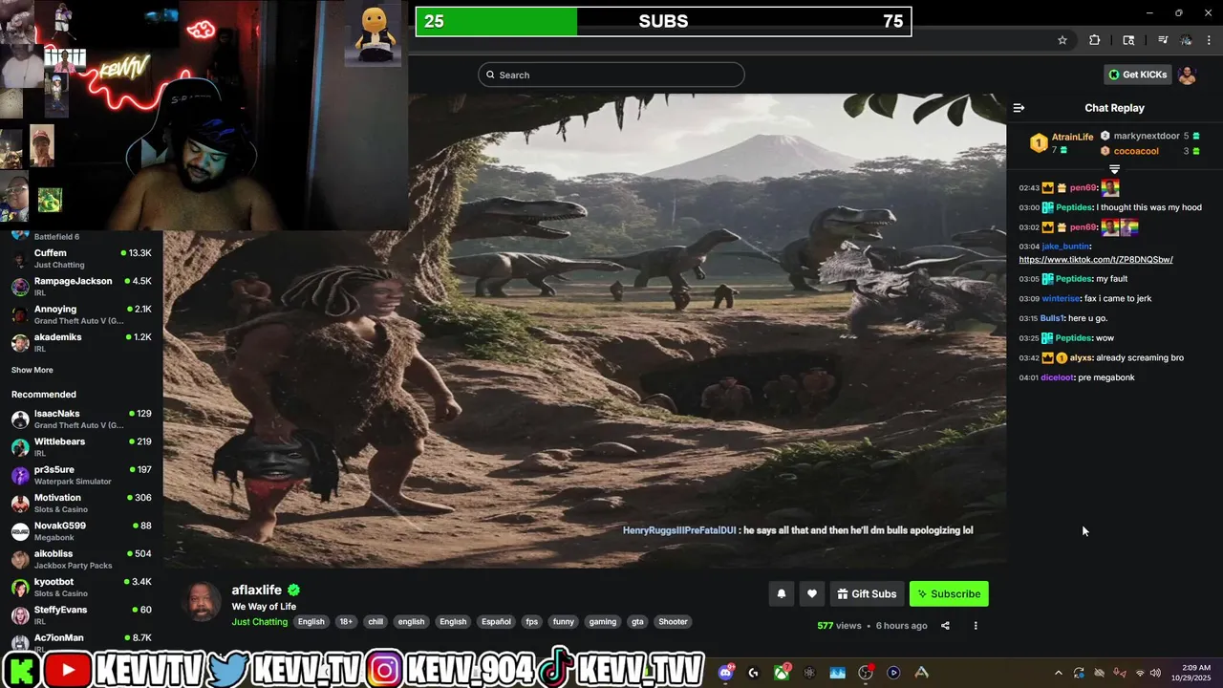Open the aflaxlife channel name link
The width and height of the screenshot is (1223, 688).
click(257, 591)
